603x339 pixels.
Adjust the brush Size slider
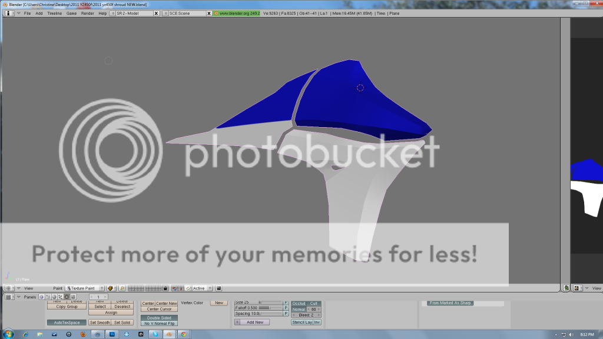pos(259,303)
